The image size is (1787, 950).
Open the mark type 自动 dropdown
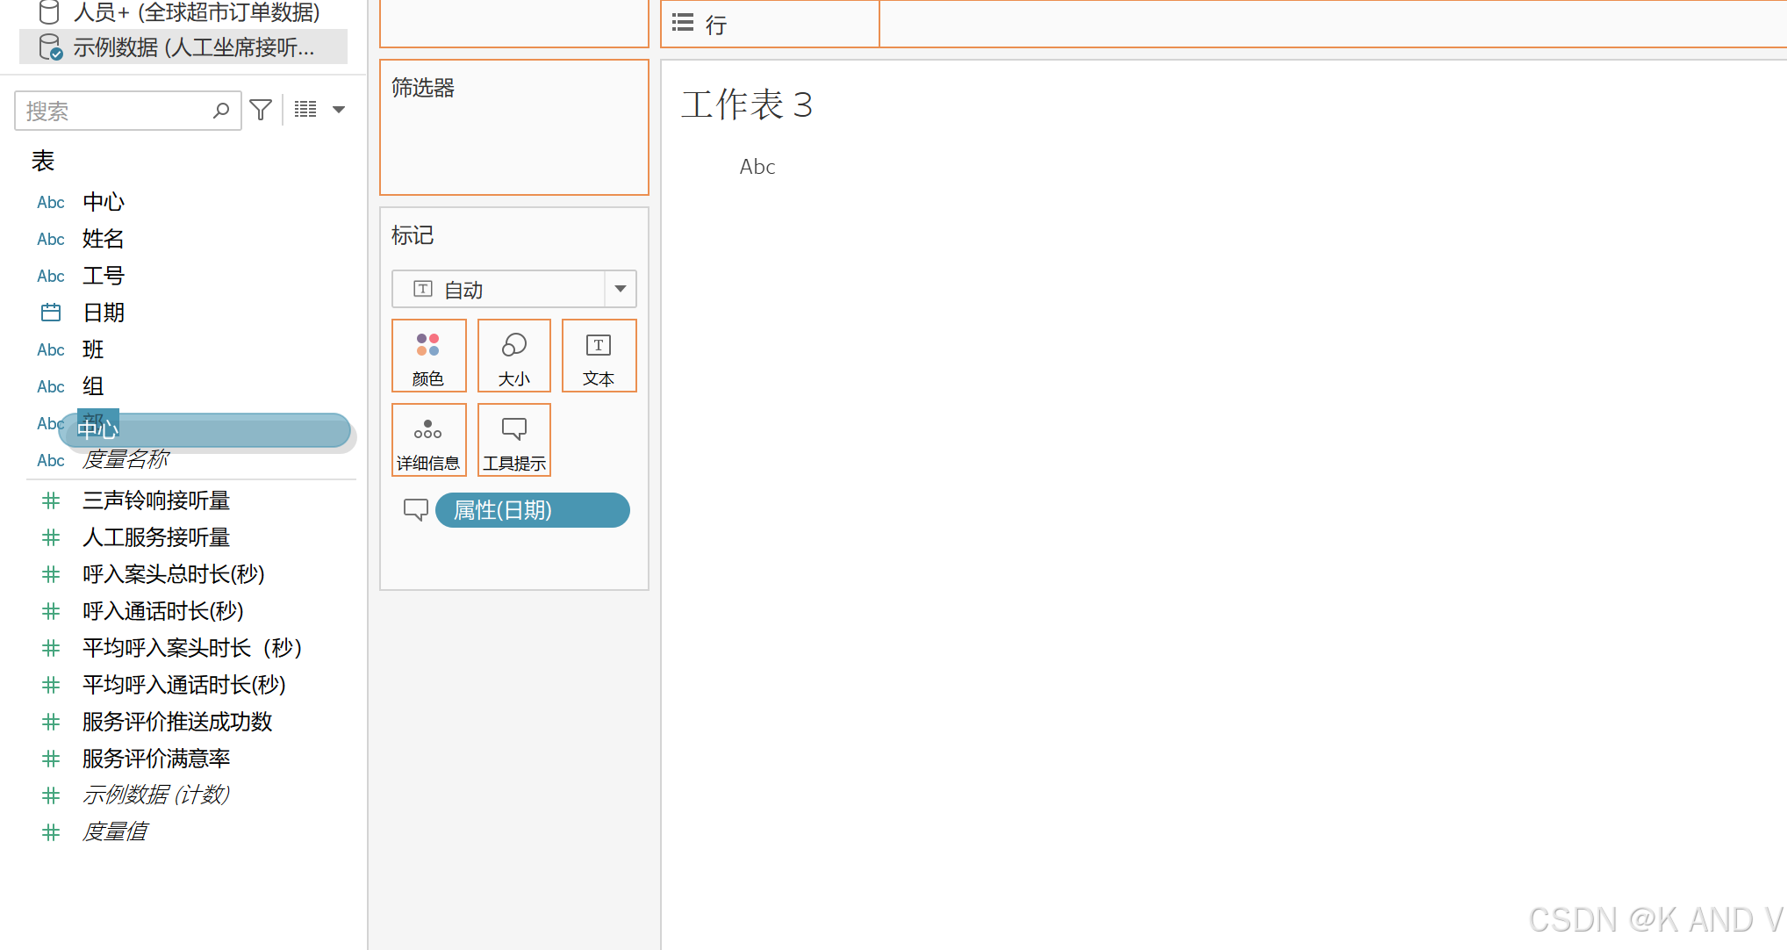620,289
